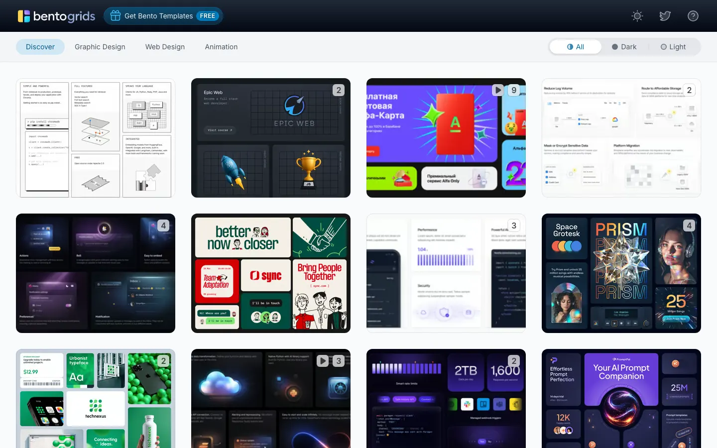Click image count badge on Epic Web card
The image size is (717, 448).
[x=339, y=90]
